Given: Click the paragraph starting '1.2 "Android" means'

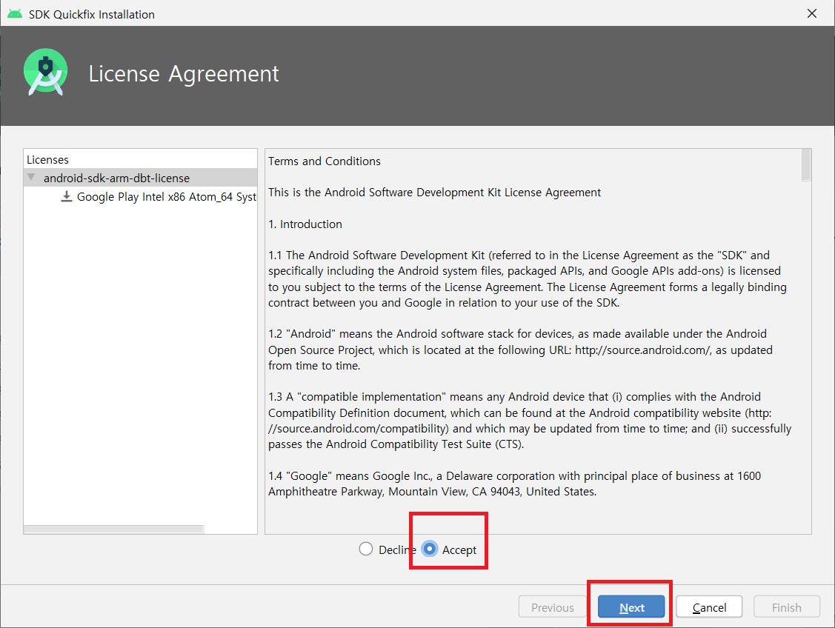Looking at the screenshot, I should [x=520, y=350].
